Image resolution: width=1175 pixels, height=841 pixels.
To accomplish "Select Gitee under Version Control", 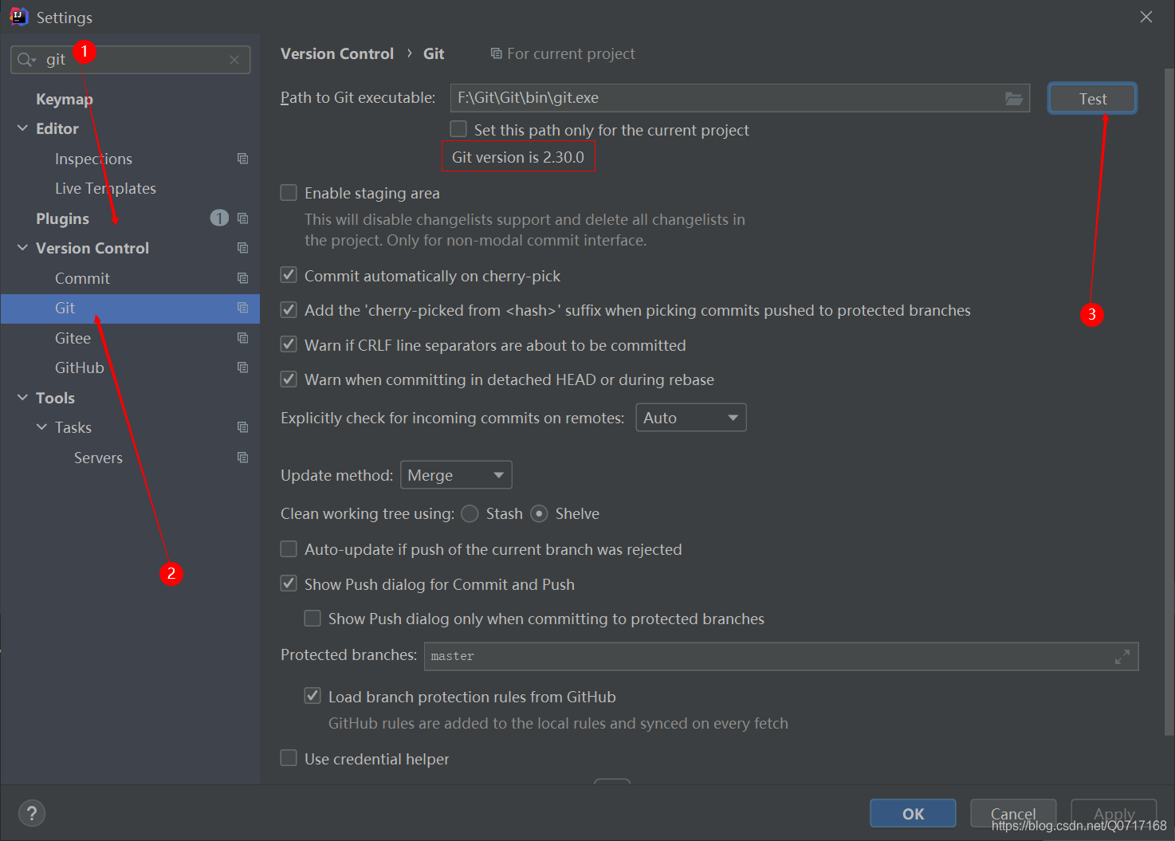I will click(73, 338).
